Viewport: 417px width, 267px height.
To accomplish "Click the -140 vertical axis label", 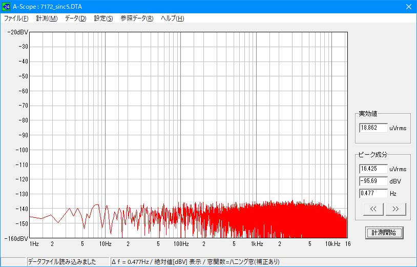I will [x=22, y=209].
